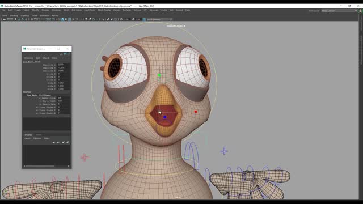Viewport: 363px width, 204px height.
Task: Toggle the Use Default Material icon
Action: click(x=66, y=19)
